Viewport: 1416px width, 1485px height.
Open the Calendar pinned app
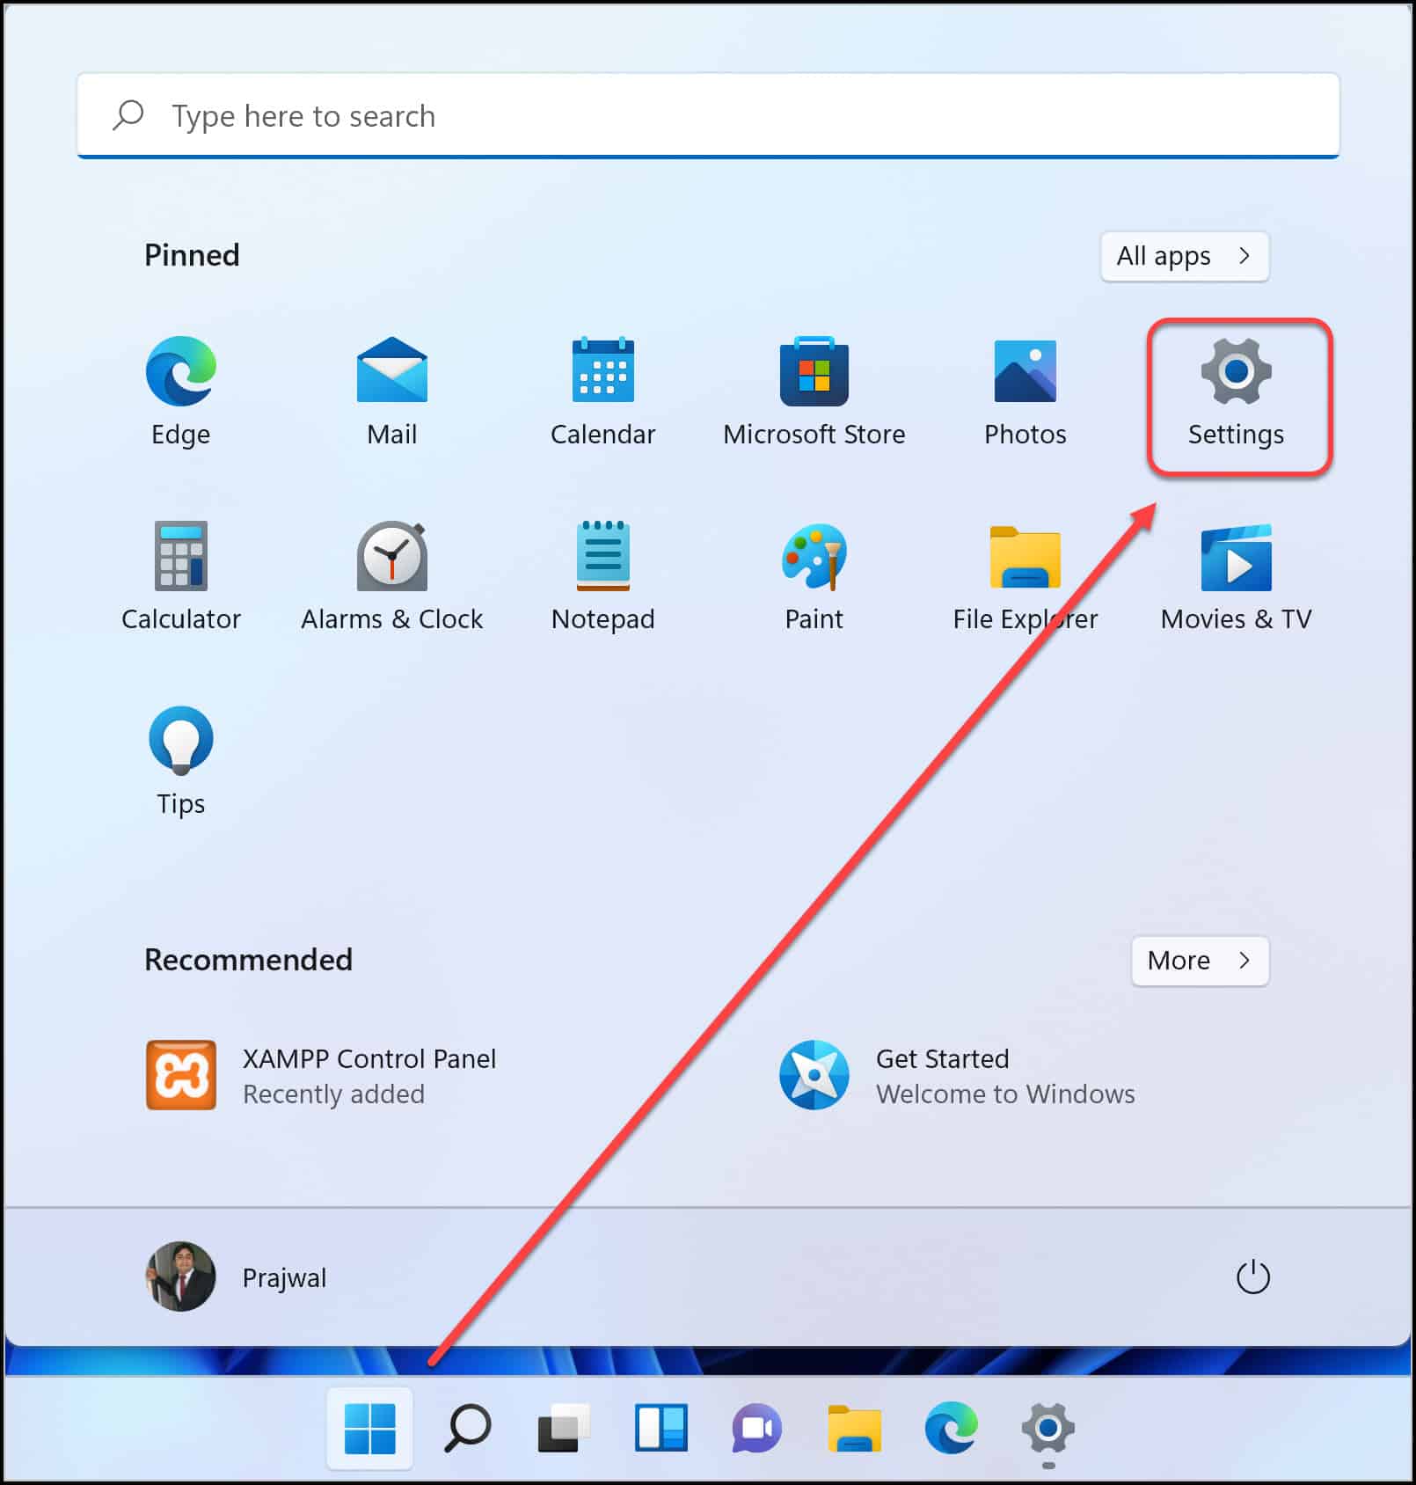603,391
